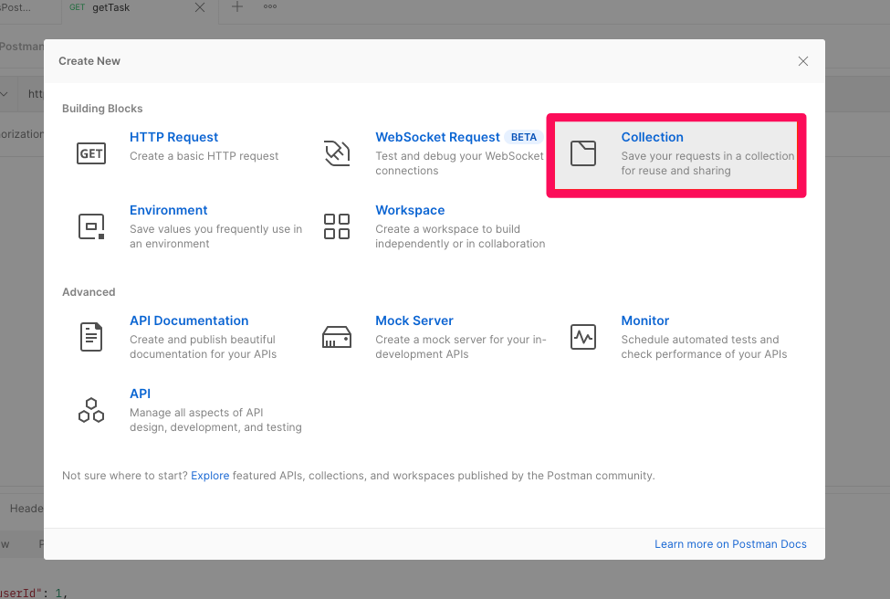Click the WebSocket Request icon
This screenshot has height=599, width=890.
[x=337, y=152]
